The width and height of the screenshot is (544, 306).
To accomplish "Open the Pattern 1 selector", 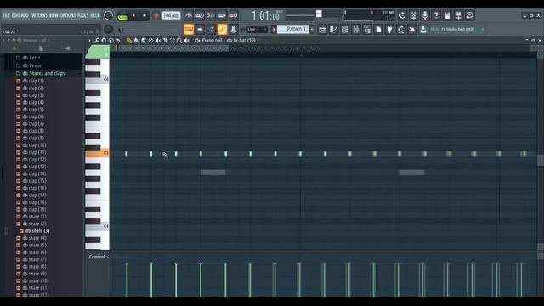I will pos(292,29).
